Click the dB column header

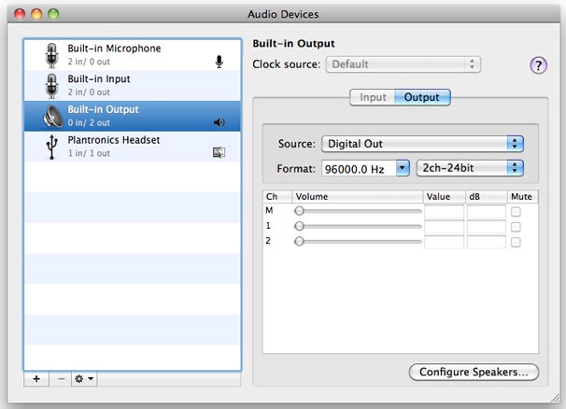coord(487,197)
